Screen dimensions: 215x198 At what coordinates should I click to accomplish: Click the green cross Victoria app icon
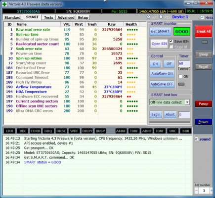4,4
